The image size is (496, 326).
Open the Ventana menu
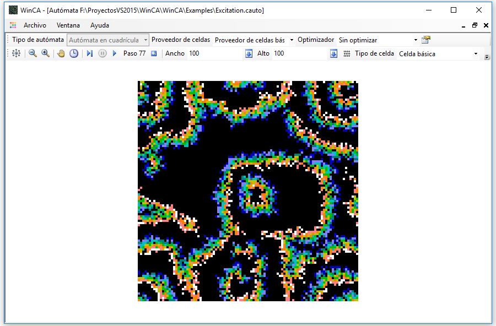click(x=68, y=25)
